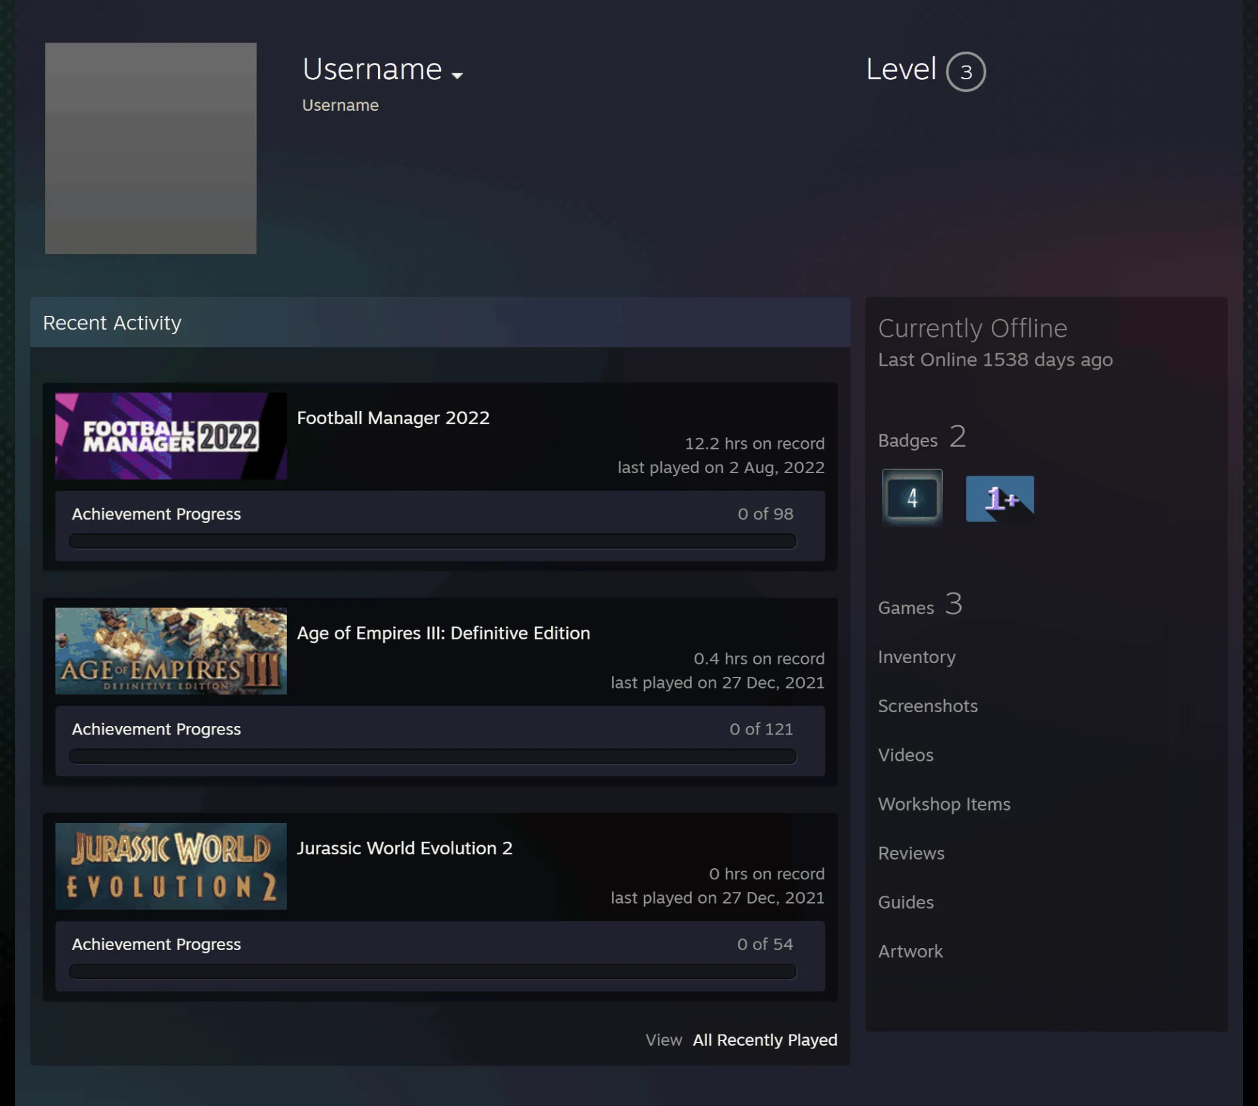Image resolution: width=1258 pixels, height=1106 pixels.
Task: Open the Football Manager 2022 game banner
Action: pyautogui.click(x=171, y=436)
